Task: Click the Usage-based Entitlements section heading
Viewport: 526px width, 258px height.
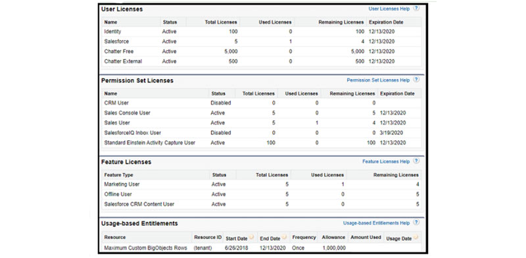Action: [139, 223]
